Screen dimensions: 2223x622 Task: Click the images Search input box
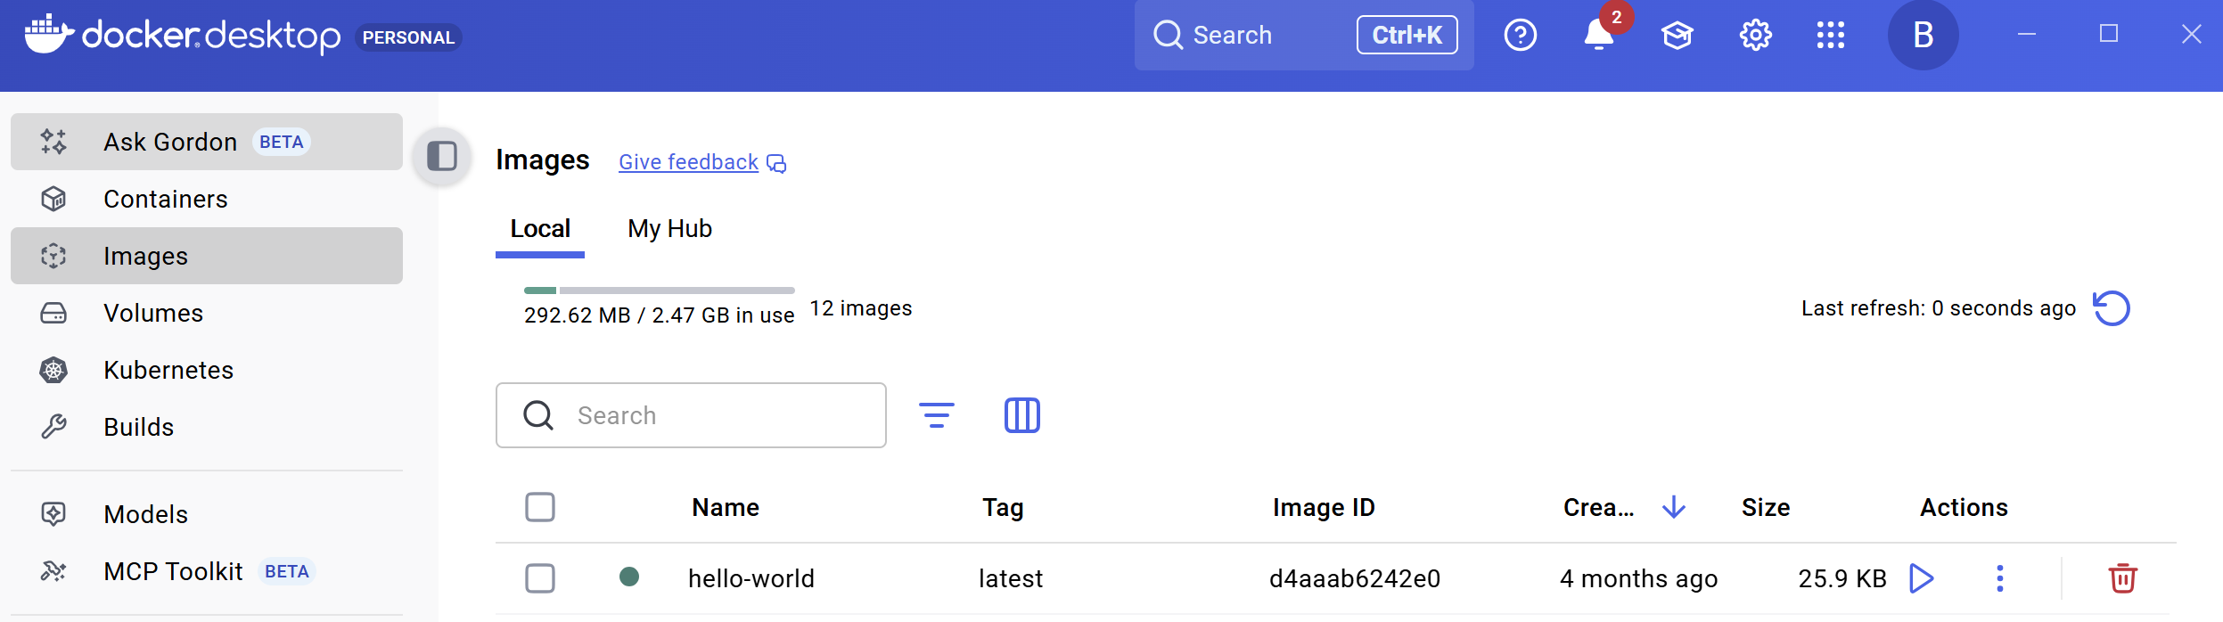691,415
